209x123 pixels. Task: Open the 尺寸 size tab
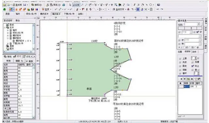coord(17,57)
